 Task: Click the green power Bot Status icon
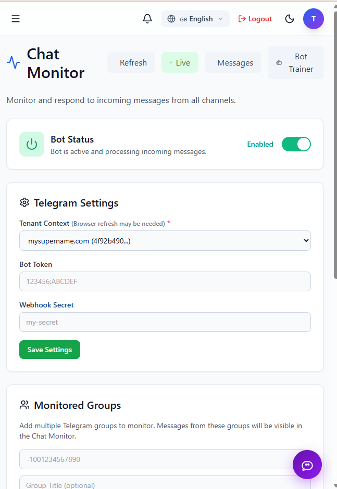click(32, 144)
